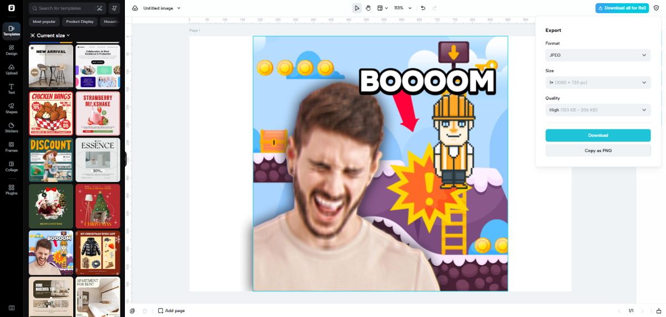The image size is (666, 317).
Task: Select the Product Display category tab
Action: (79, 22)
